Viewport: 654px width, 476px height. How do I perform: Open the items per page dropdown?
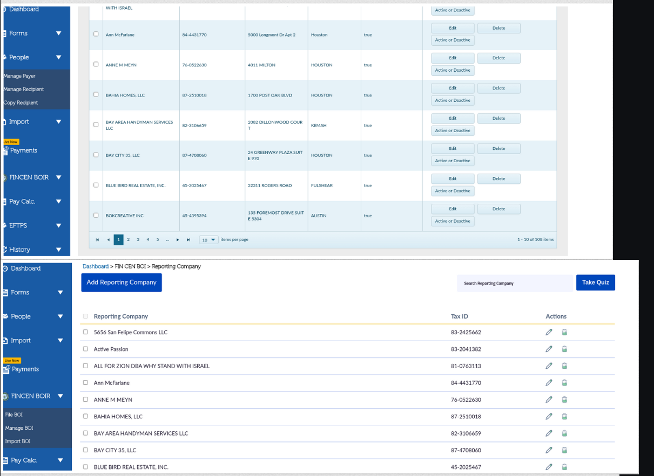(208, 240)
